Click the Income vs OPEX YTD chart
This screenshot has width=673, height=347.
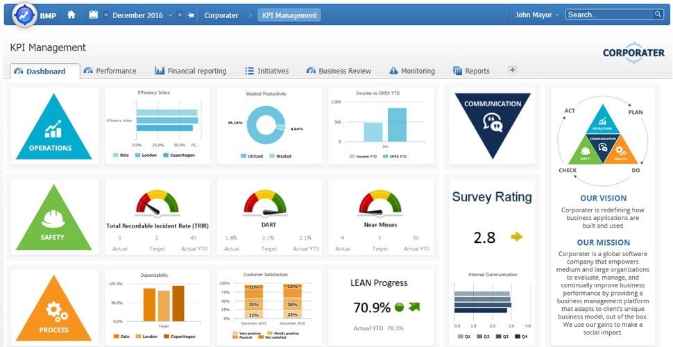381,126
